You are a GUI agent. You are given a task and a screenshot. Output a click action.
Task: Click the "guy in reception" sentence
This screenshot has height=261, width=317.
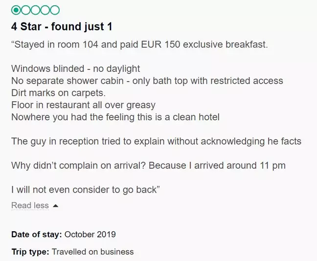[x=156, y=141]
